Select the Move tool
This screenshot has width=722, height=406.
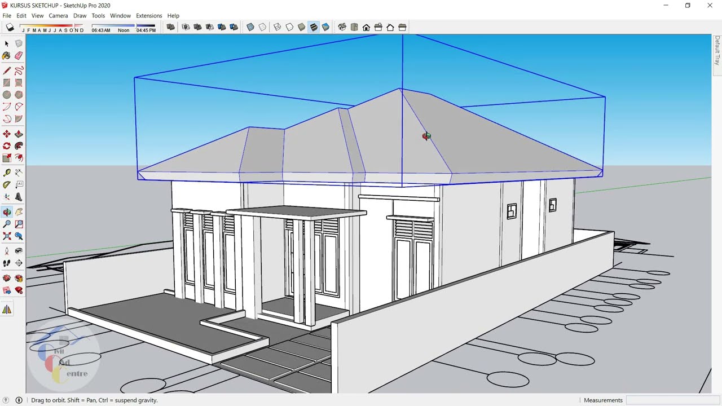[7, 134]
